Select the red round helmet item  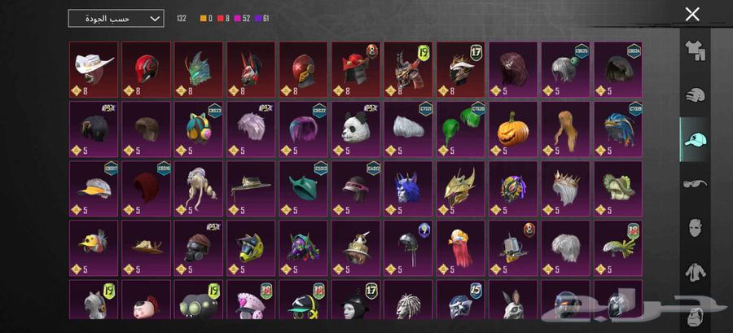point(146,69)
